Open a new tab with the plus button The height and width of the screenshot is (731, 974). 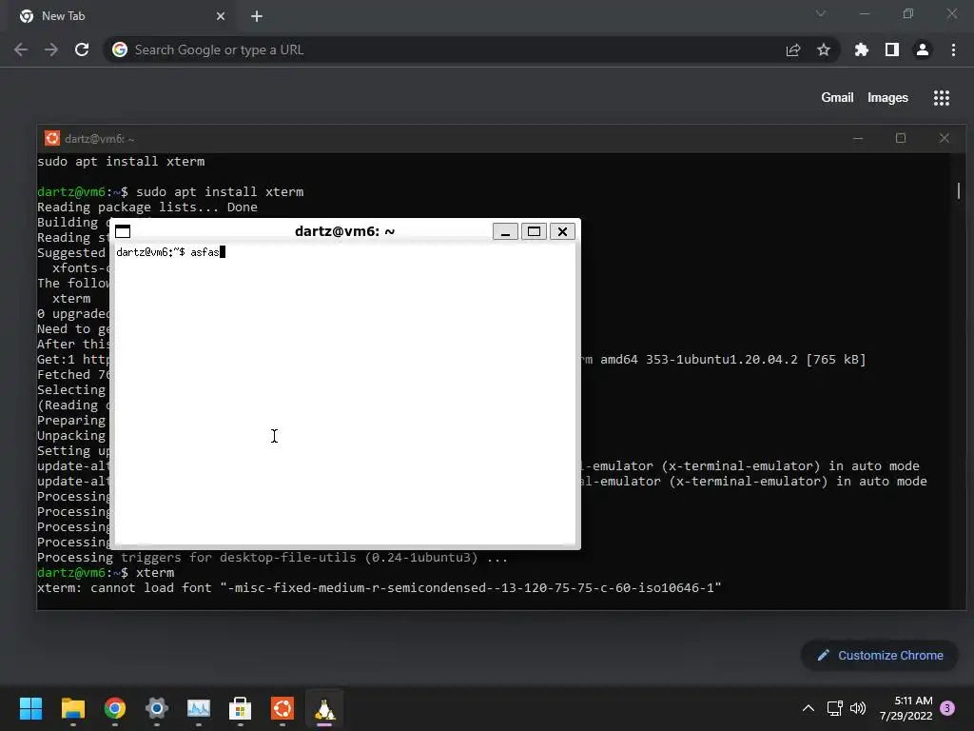[x=257, y=16]
